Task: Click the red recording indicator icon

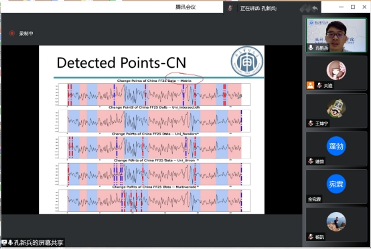Action: click(11, 33)
